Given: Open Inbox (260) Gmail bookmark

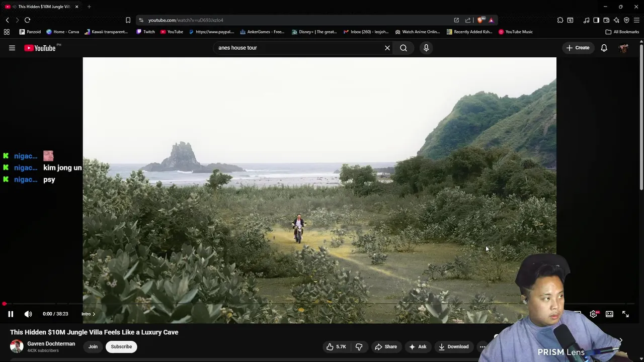Looking at the screenshot, I should (x=366, y=32).
